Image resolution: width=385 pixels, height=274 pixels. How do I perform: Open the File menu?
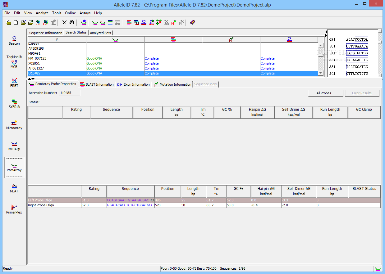(x=7, y=13)
